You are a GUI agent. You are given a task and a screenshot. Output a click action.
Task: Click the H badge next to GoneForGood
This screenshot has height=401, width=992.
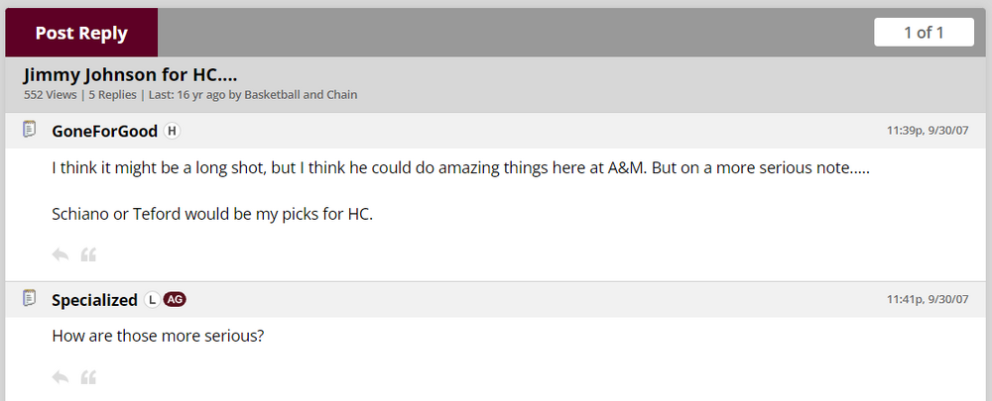click(x=172, y=131)
